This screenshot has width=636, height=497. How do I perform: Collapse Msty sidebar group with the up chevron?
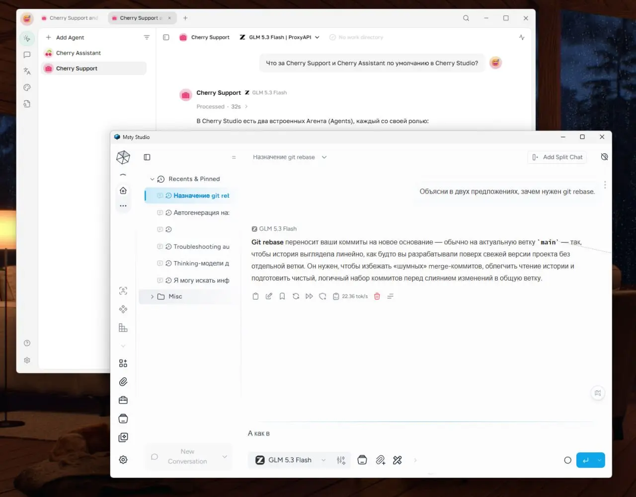click(x=123, y=175)
